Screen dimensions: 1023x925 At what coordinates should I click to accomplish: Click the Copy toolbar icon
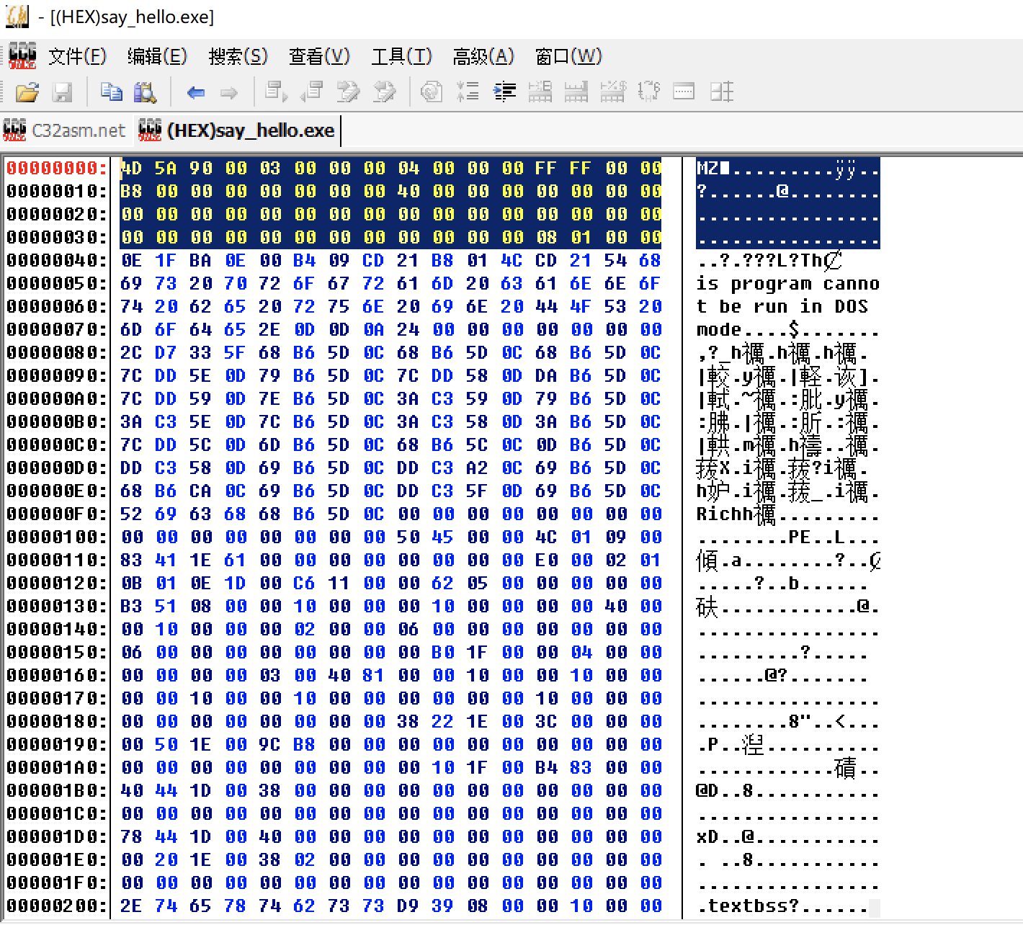click(x=111, y=92)
